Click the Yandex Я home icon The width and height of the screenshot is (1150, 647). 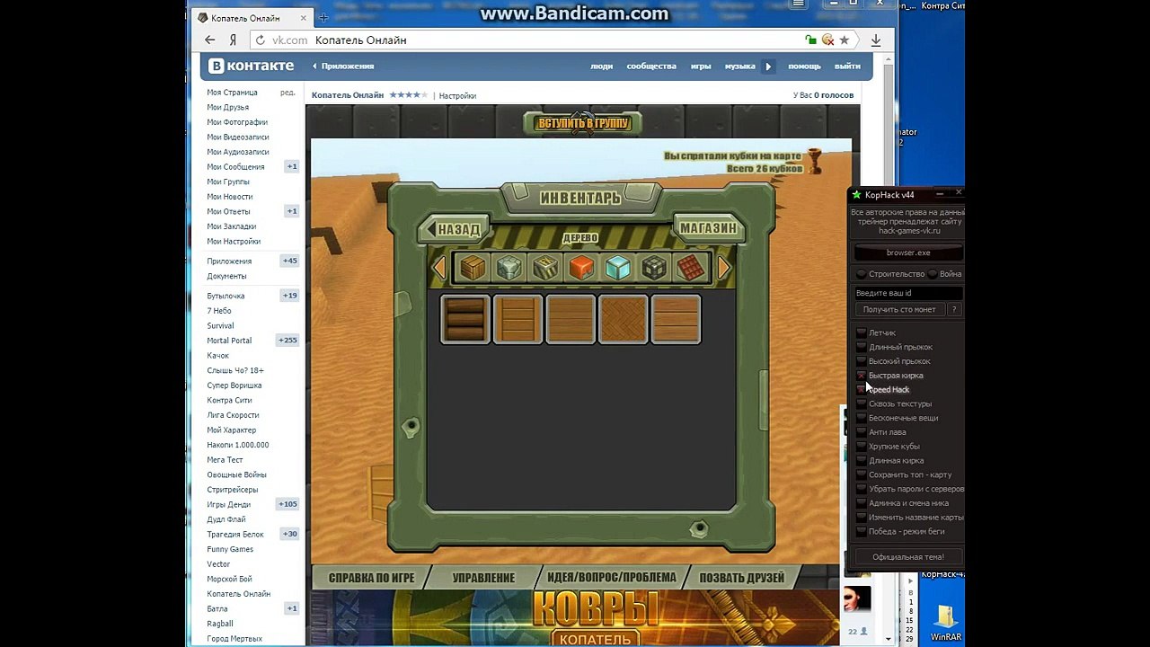coord(233,40)
